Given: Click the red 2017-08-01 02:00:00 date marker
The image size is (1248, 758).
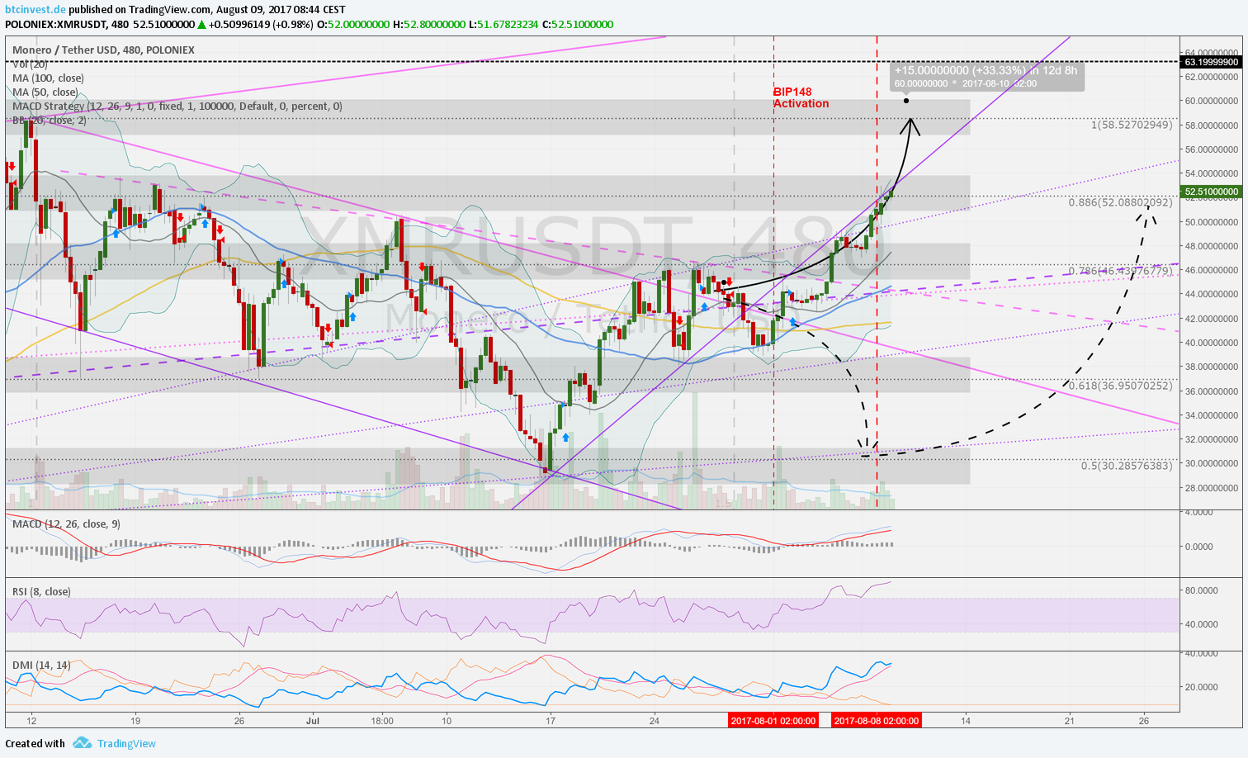Looking at the screenshot, I should pyautogui.click(x=773, y=721).
